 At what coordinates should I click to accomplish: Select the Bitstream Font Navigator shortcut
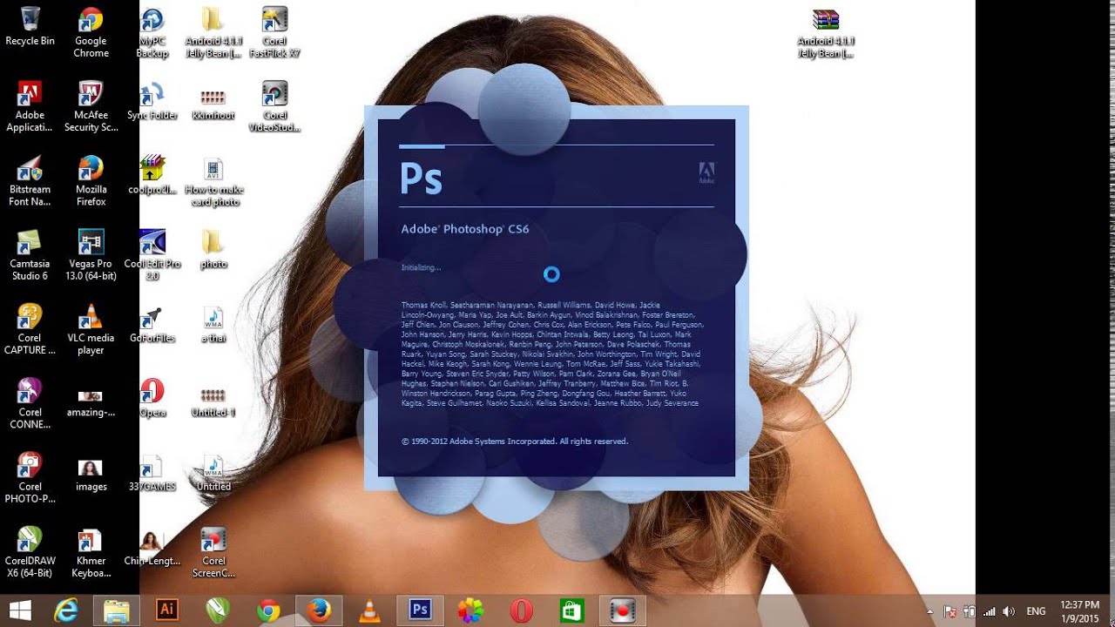tap(30, 180)
